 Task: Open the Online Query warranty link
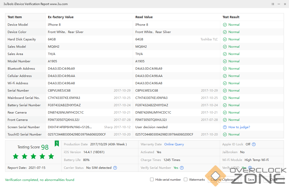pyautogui.click(x=174, y=144)
